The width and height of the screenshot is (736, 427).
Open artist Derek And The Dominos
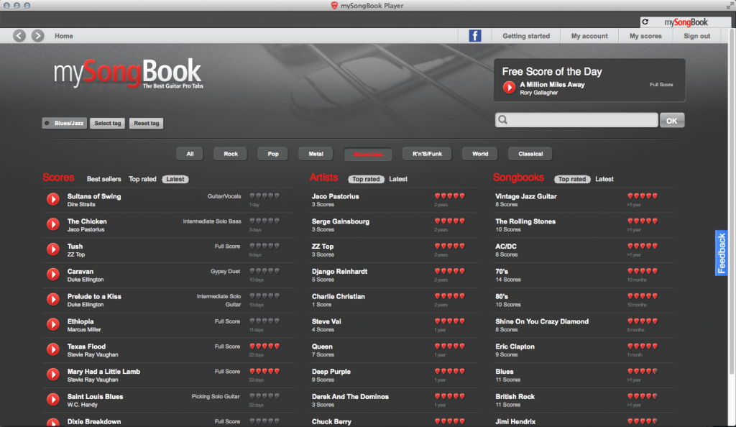tap(350, 397)
